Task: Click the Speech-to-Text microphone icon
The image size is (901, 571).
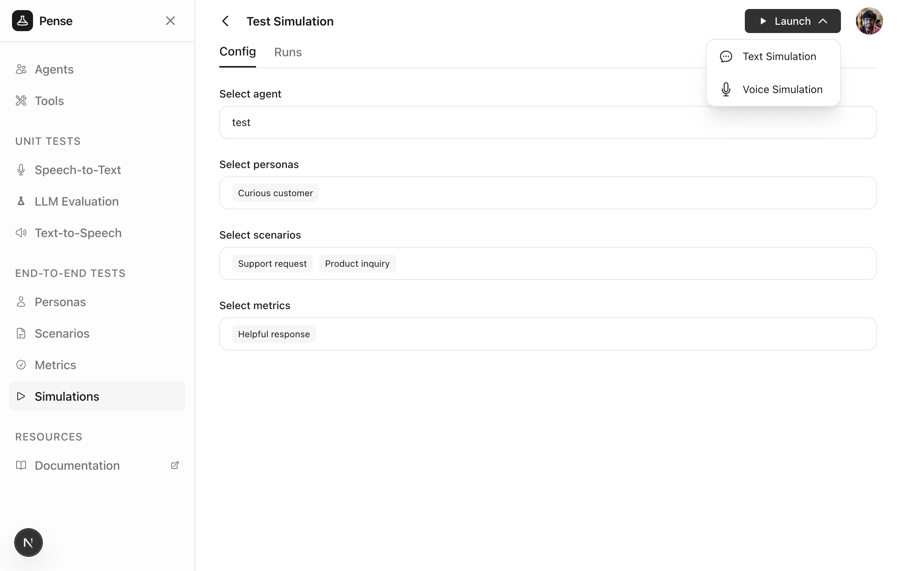Action: coord(21,170)
